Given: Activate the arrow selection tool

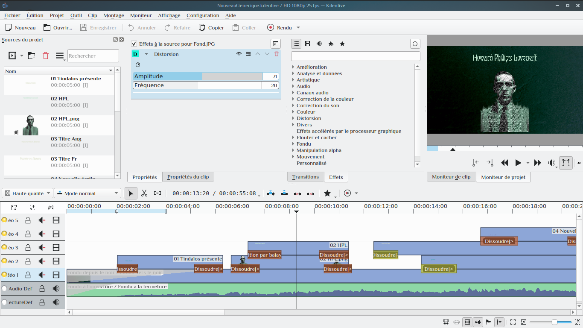Looking at the screenshot, I should (x=131, y=193).
